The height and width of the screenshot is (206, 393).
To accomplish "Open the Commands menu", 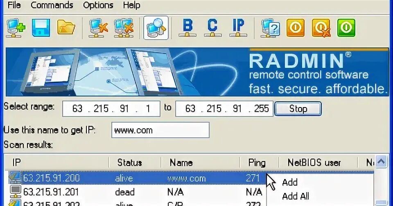I will (x=52, y=5).
